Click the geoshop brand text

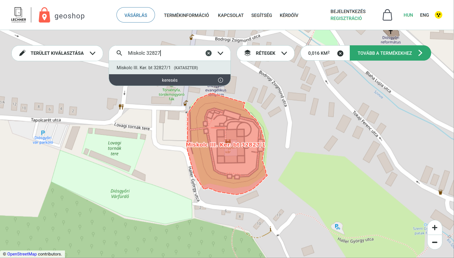click(70, 16)
